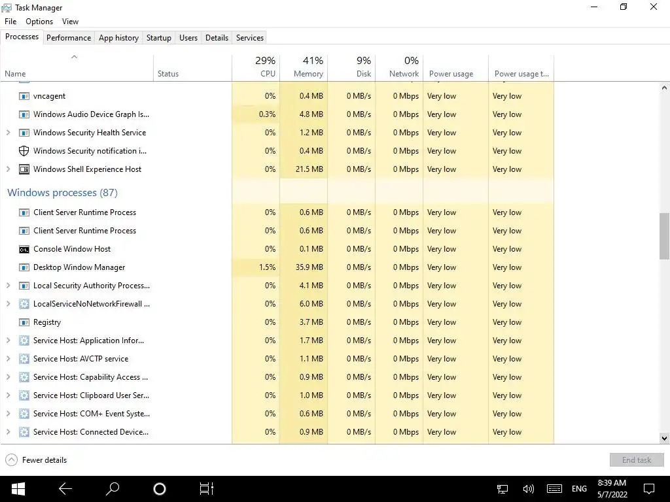Expand Service Host: Clipboard User Ser row
The width and height of the screenshot is (670, 502).
[x=8, y=395]
